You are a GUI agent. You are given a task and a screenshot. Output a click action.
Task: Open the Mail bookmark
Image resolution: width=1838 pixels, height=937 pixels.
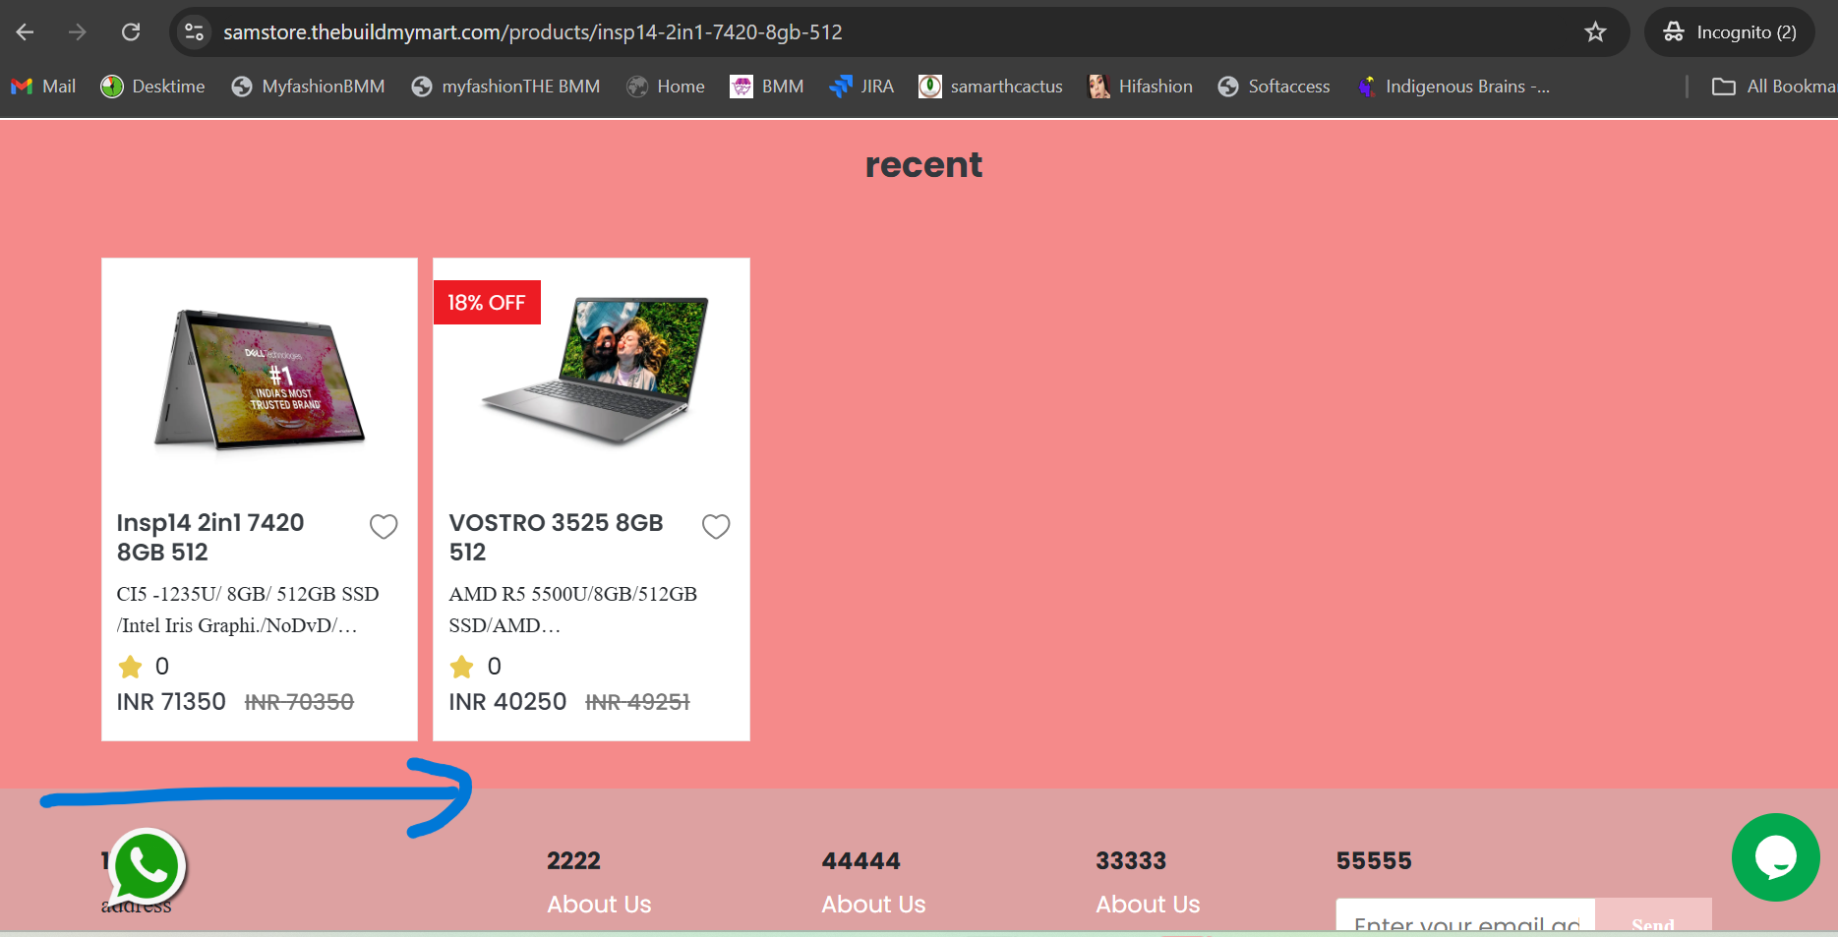click(43, 87)
